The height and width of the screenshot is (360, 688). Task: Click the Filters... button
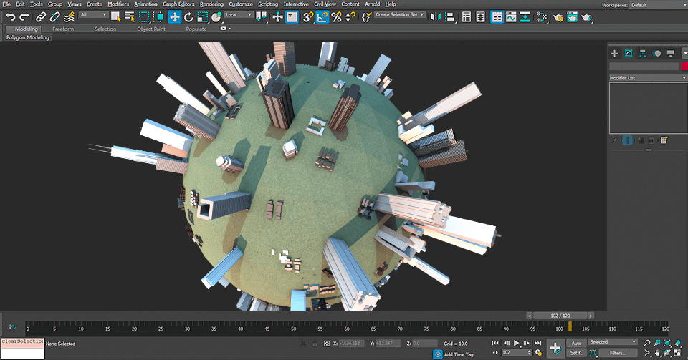617,353
